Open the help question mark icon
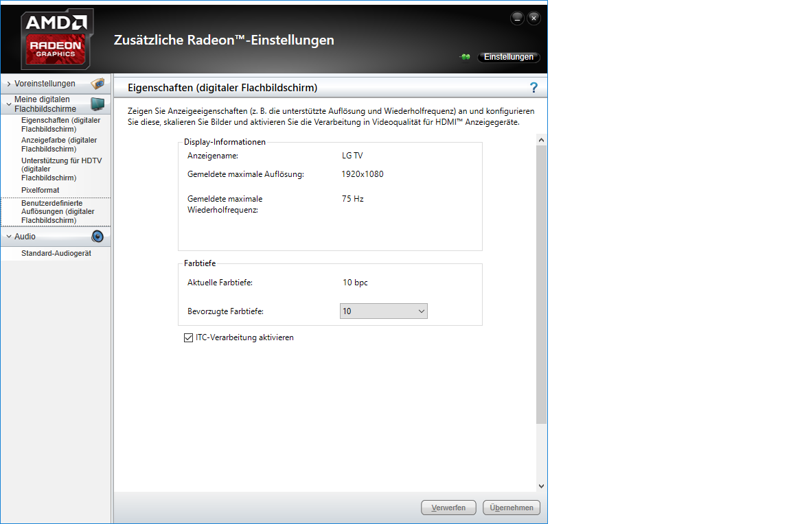 tap(534, 88)
